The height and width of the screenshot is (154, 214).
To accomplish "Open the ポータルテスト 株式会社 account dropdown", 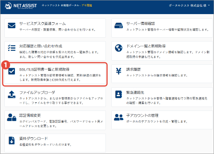I will pyautogui.click(x=189, y=5).
